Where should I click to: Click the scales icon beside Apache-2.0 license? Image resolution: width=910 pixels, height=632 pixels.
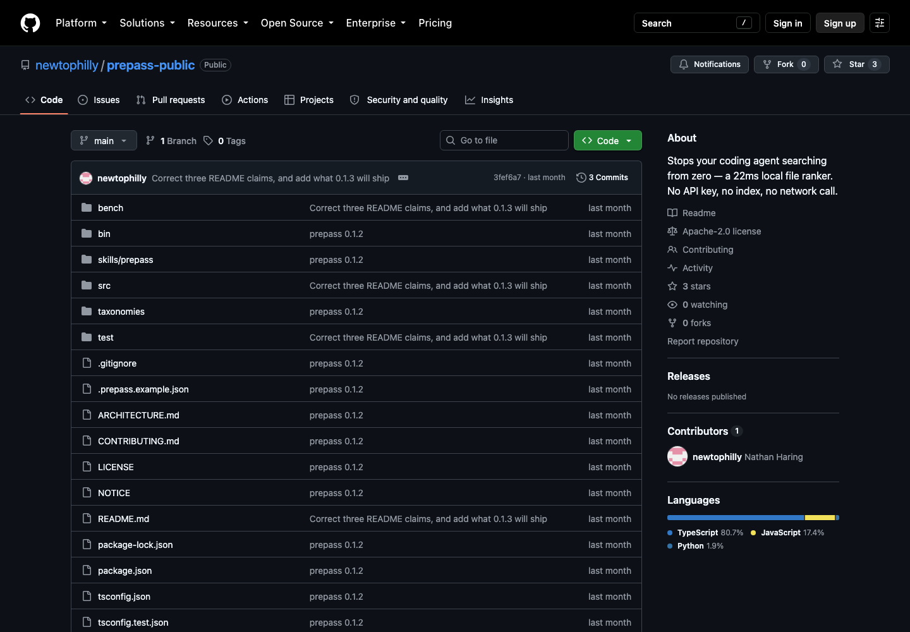672,231
